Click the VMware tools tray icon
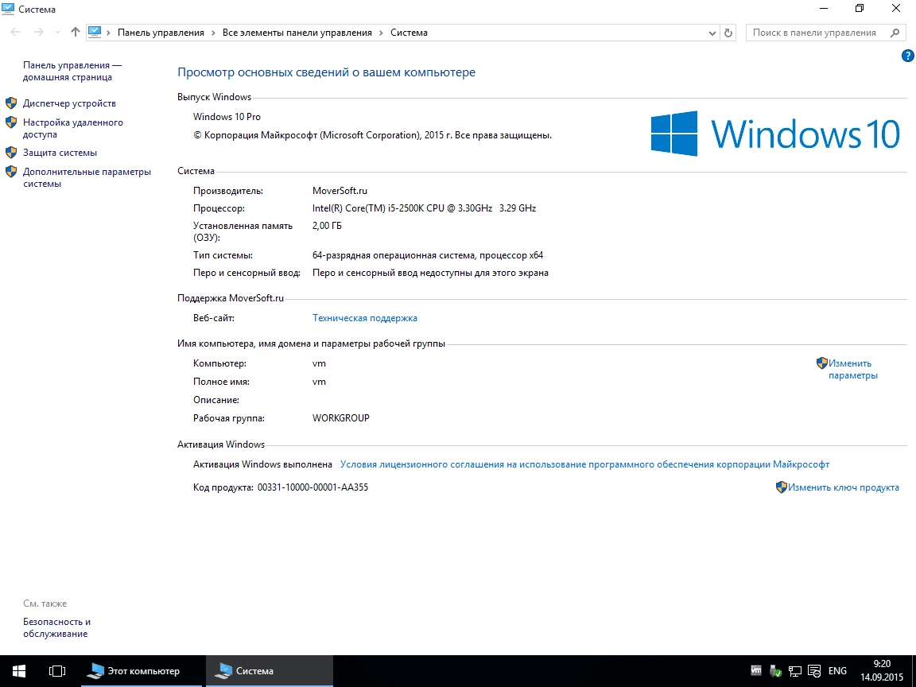The image size is (916, 687). click(756, 670)
